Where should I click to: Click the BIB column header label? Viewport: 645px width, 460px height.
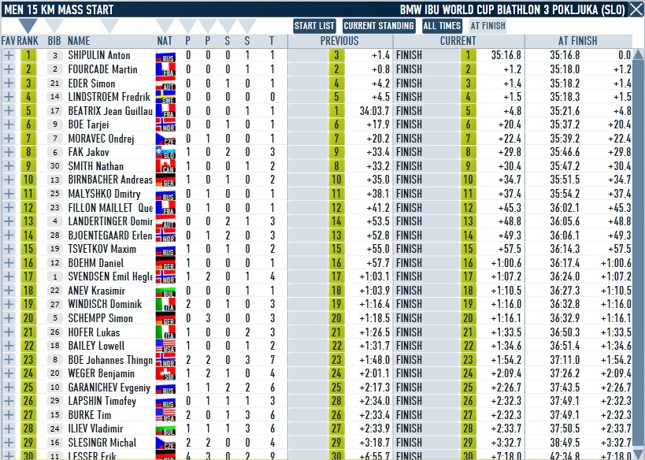[54, 41]
